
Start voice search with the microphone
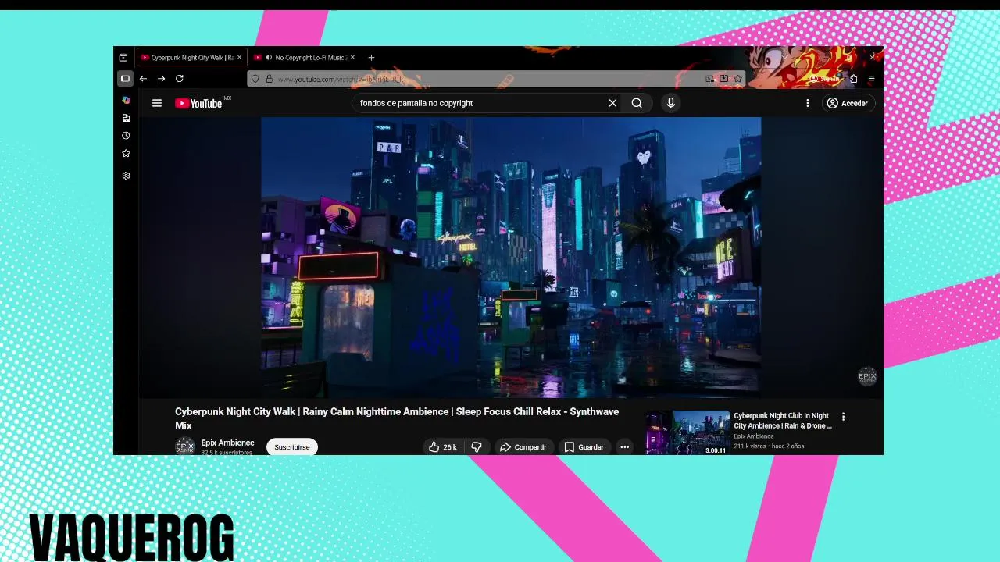670,103
